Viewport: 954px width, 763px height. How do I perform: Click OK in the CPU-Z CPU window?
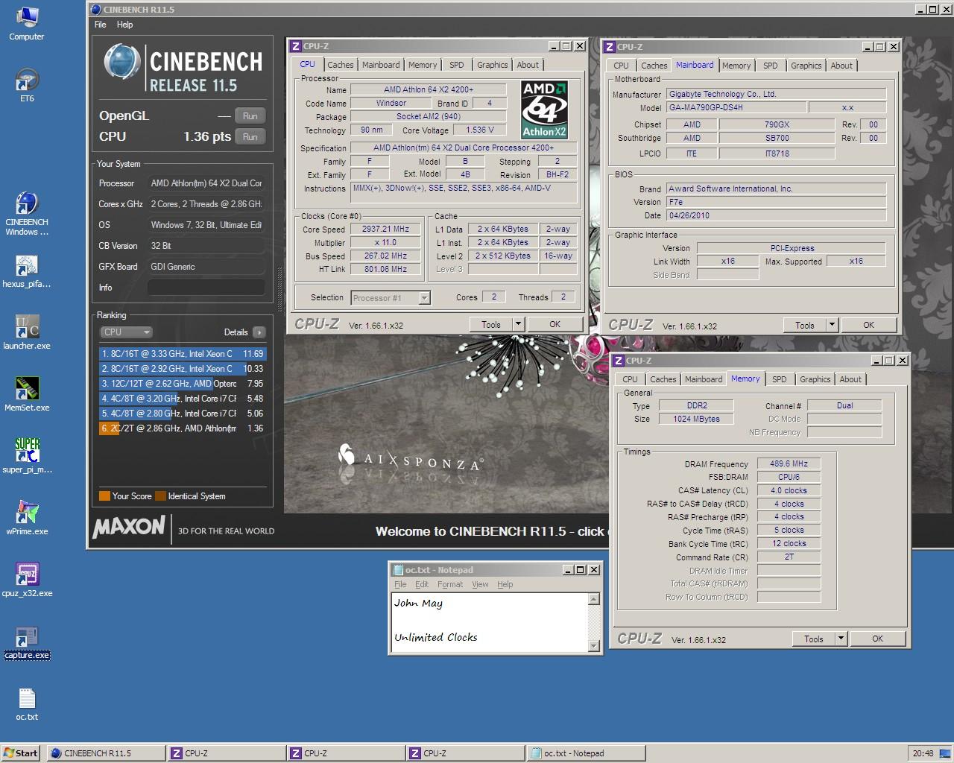click(555, 325)
